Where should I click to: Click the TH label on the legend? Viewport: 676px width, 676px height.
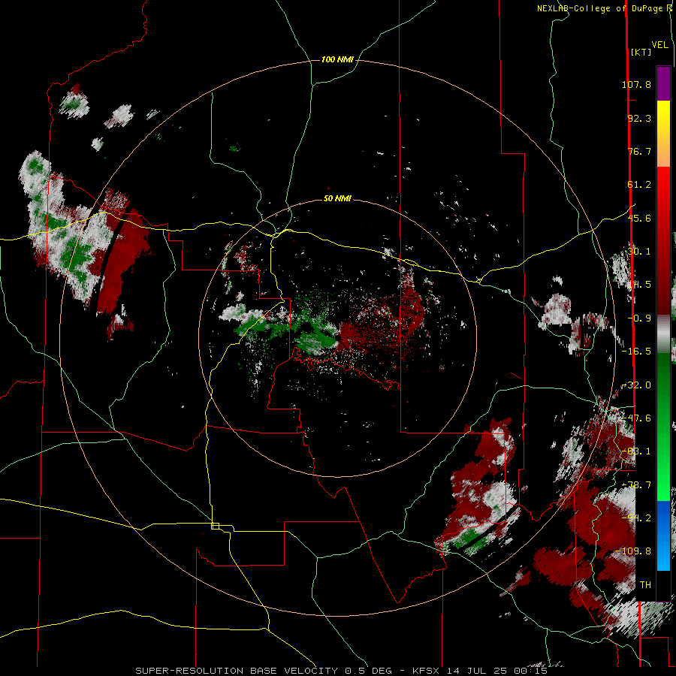pyautogui.click(x=645, y=585)
